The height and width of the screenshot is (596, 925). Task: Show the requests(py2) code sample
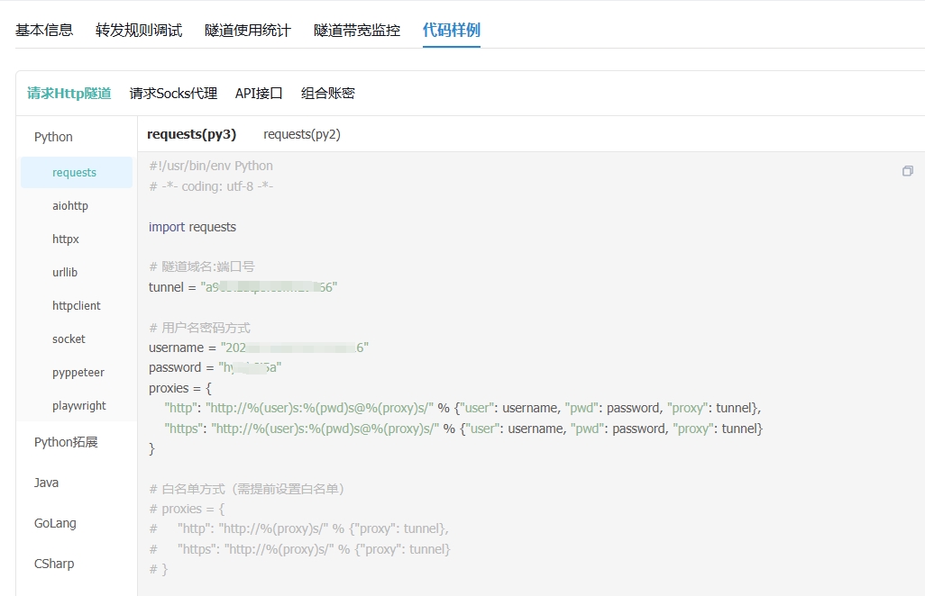click(302, 134)
